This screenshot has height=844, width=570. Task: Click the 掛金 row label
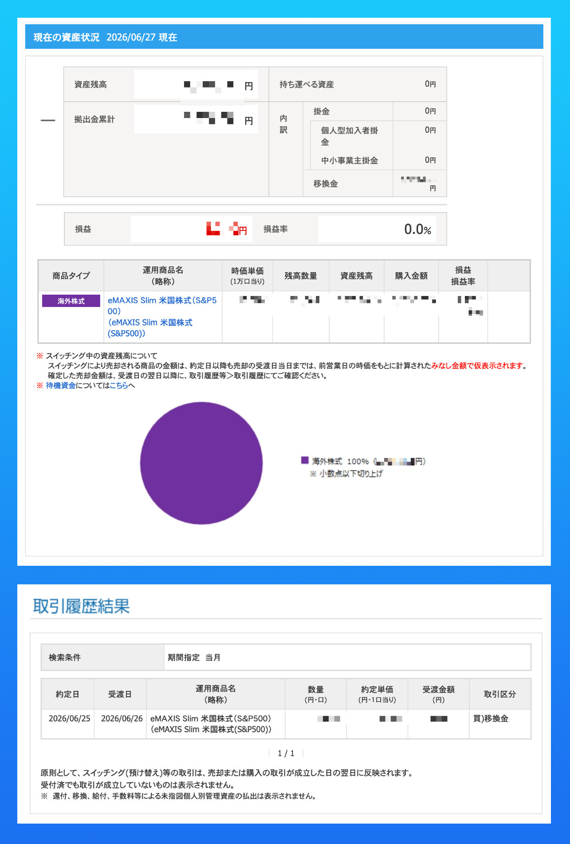pos(322,111)
